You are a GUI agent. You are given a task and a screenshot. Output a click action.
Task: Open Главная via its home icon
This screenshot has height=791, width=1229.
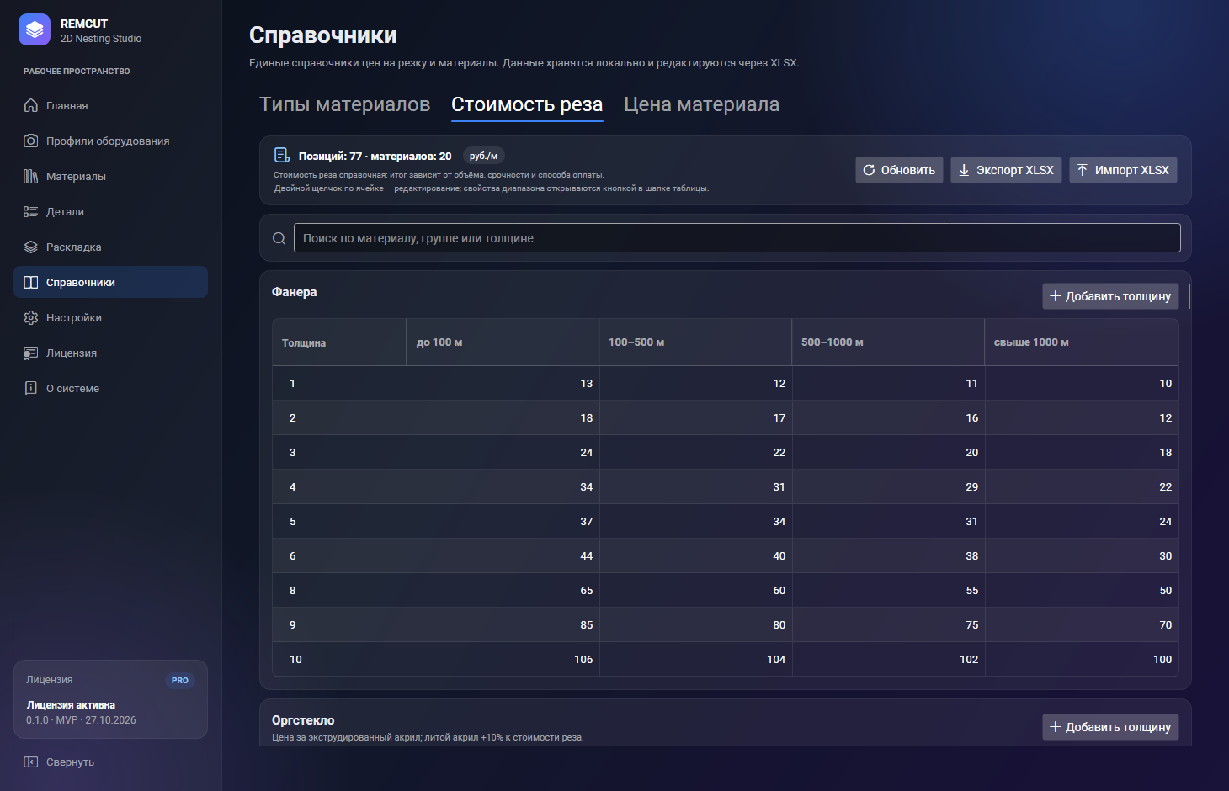pyautogui.click(x=31, y=105)
